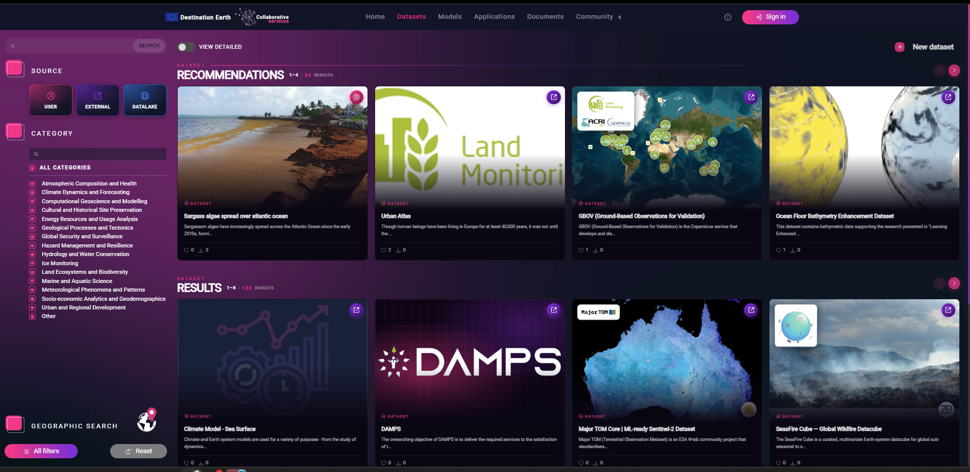The width and height of the screenshot is (970, 472).
Task: Check the All Categories checkbox
Action: point(32,168)
